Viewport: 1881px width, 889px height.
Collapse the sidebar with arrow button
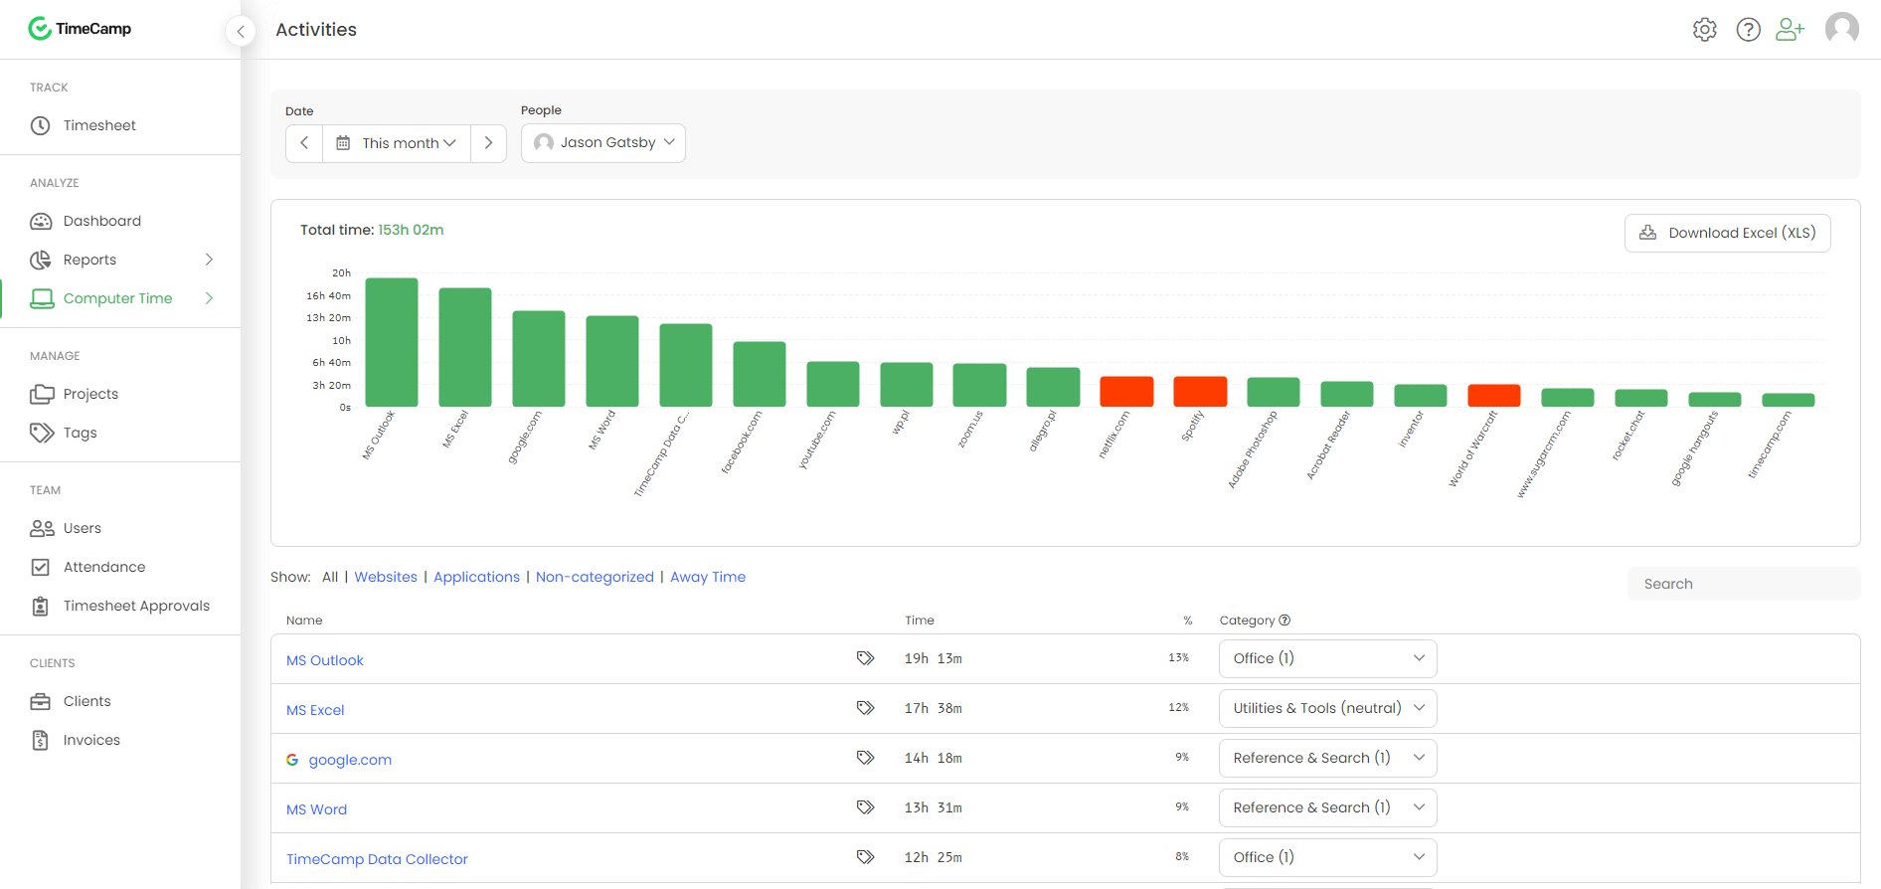(241, 32)
